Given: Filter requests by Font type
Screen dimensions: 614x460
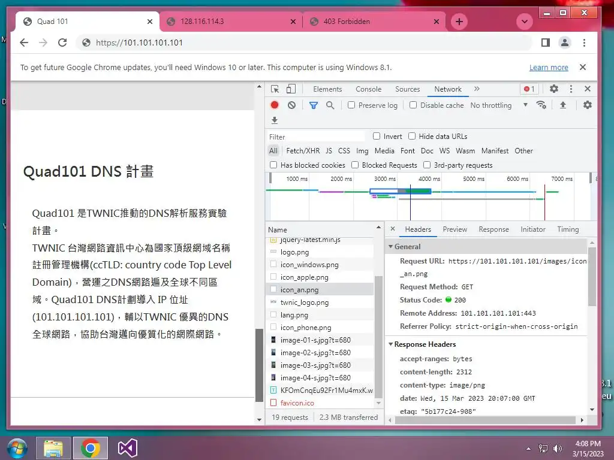Looking at the screenshot, I should tap(407, 150).
